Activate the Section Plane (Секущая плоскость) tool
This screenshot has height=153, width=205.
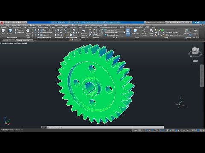point(84,33)
